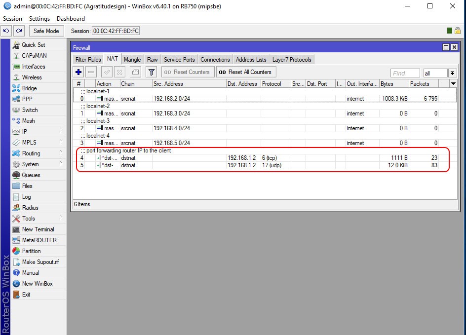Open the 'all' chain filter dropdown
The image size is (466, 335).
click(x=452, y=73)
